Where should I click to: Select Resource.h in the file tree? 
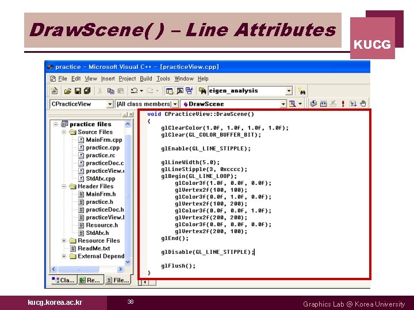102,225
